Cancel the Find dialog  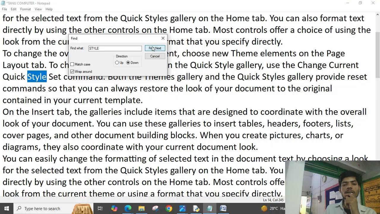(155, 56)
